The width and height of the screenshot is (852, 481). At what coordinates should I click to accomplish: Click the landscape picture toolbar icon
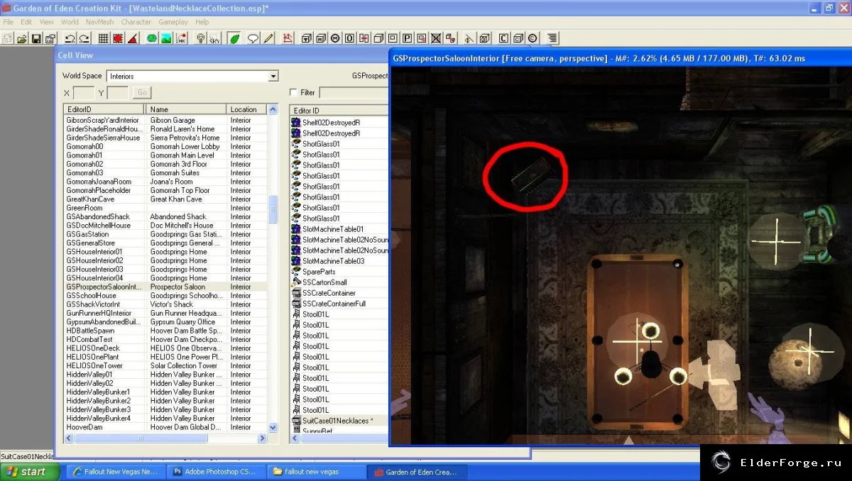[x=165, y=38]
